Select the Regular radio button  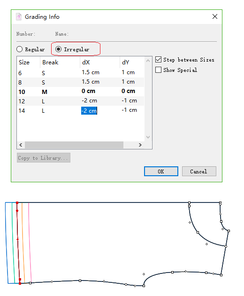pyautogui.click(x=19, y=49)
